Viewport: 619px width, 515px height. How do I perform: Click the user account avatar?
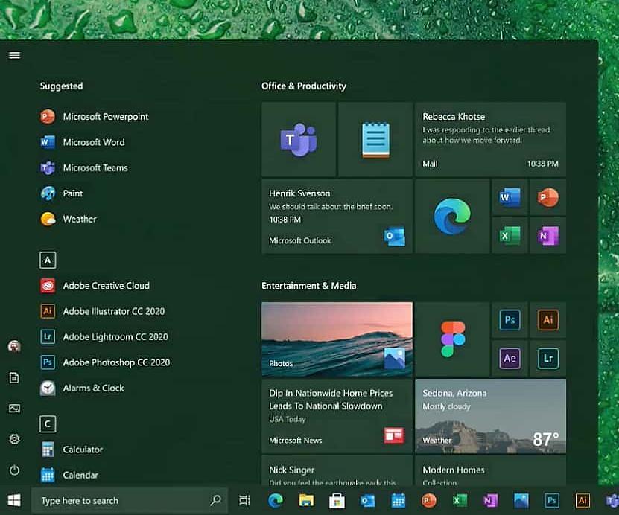pyautogui.click(x=14, y=346)
